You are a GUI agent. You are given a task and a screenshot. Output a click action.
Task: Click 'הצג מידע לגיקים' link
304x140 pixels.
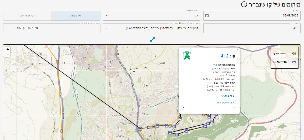(x=225, y=103)
